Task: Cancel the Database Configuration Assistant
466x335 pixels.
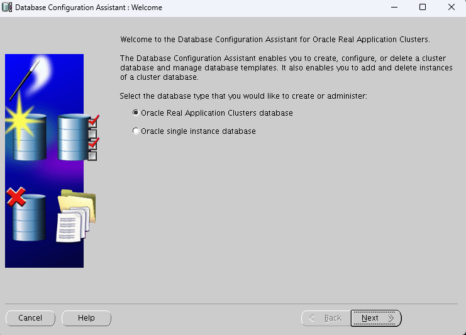Action: [30, 318]
